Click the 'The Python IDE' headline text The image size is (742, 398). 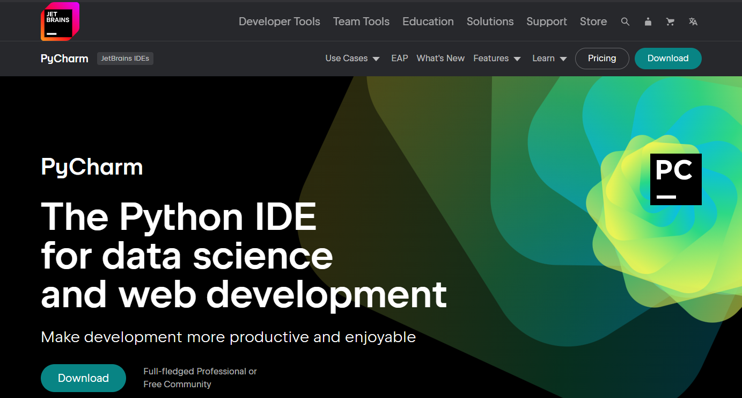(x=179, y=216)
